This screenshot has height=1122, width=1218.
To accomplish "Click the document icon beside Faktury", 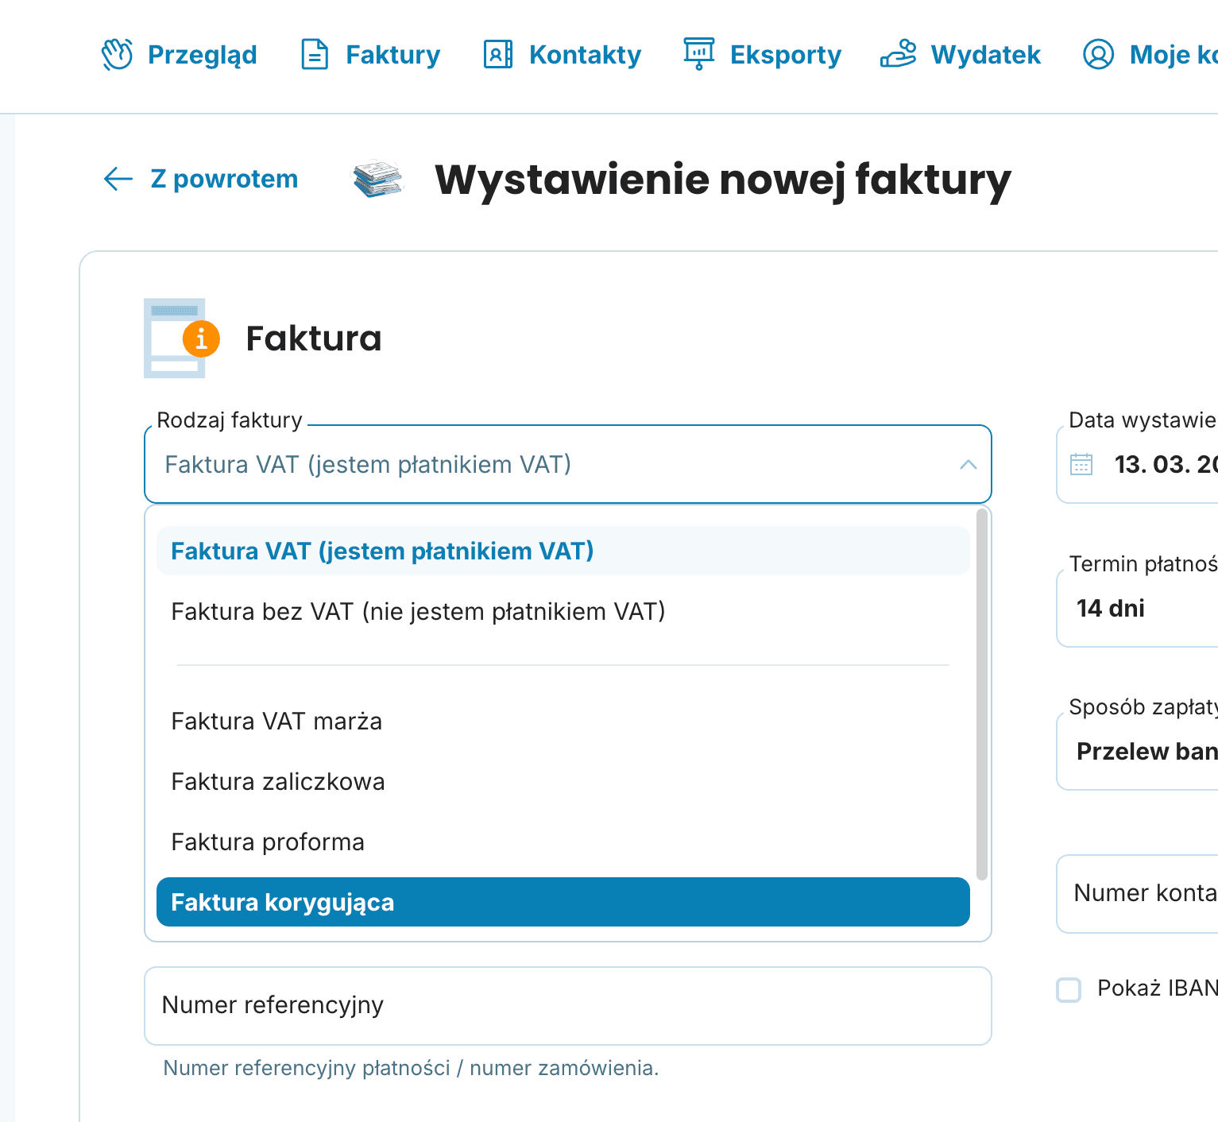I will [x=315, y=55].
